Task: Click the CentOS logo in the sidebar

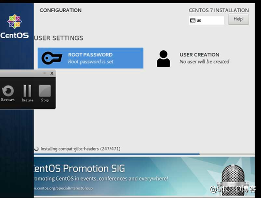Action: click(15, 26)
